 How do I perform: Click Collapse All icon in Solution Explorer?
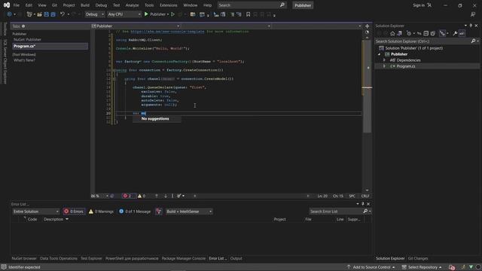tap(426, 33)
